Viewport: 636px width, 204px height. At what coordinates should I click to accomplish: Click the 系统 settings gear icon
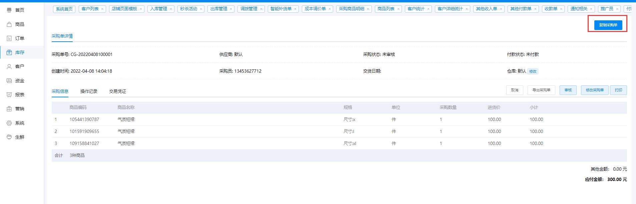point(9,123)
